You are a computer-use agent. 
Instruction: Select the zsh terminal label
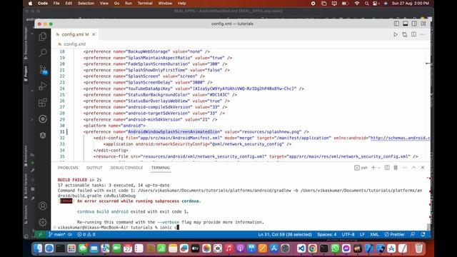[x=361, y=168]
